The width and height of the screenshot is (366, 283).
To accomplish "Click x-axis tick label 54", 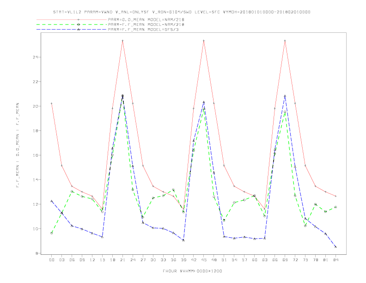I will pos(234,260).
